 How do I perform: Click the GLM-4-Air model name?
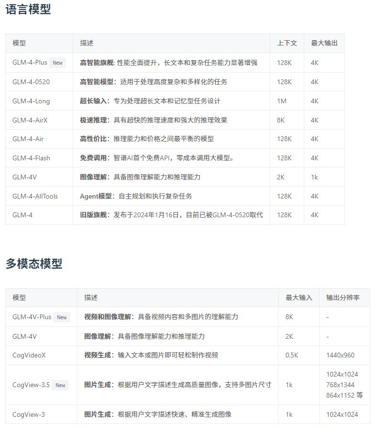pyautogui.click(x=28, y=139)
